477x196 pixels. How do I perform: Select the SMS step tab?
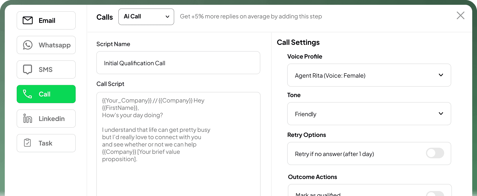[x=46, y=70]
